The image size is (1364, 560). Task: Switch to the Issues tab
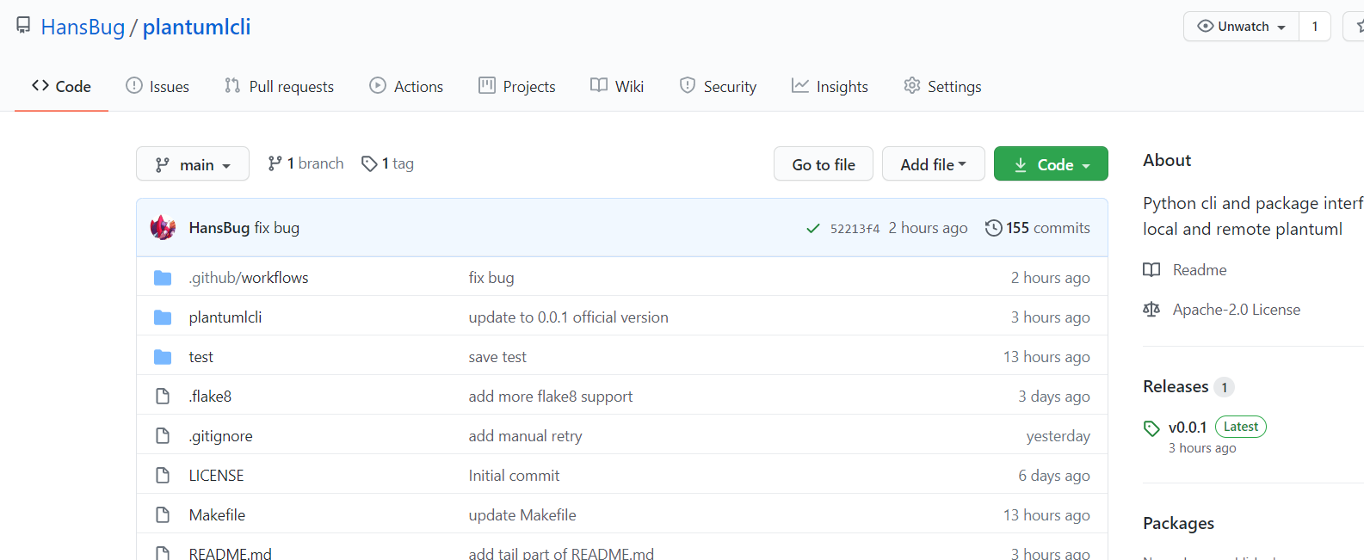pyautogui.click(x=157, y=86)
